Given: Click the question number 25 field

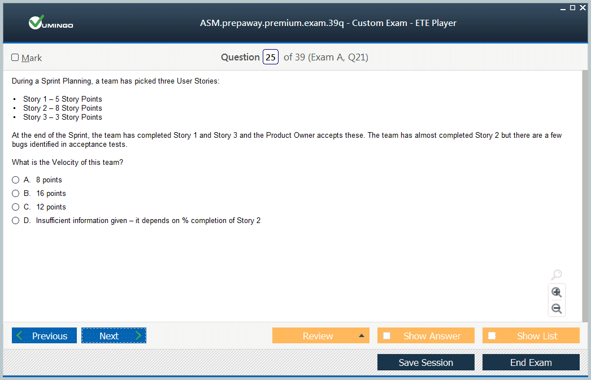Looking at the screenshot, I should pyautogui.click(x=271, y=57).
